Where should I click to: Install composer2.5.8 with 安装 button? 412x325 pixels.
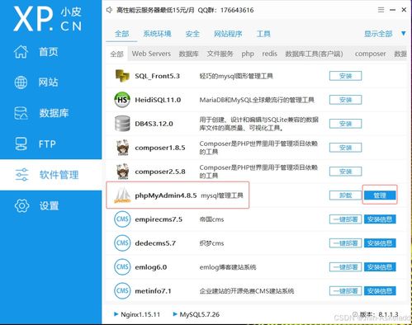pyautogui.click(x=345, y=172)
